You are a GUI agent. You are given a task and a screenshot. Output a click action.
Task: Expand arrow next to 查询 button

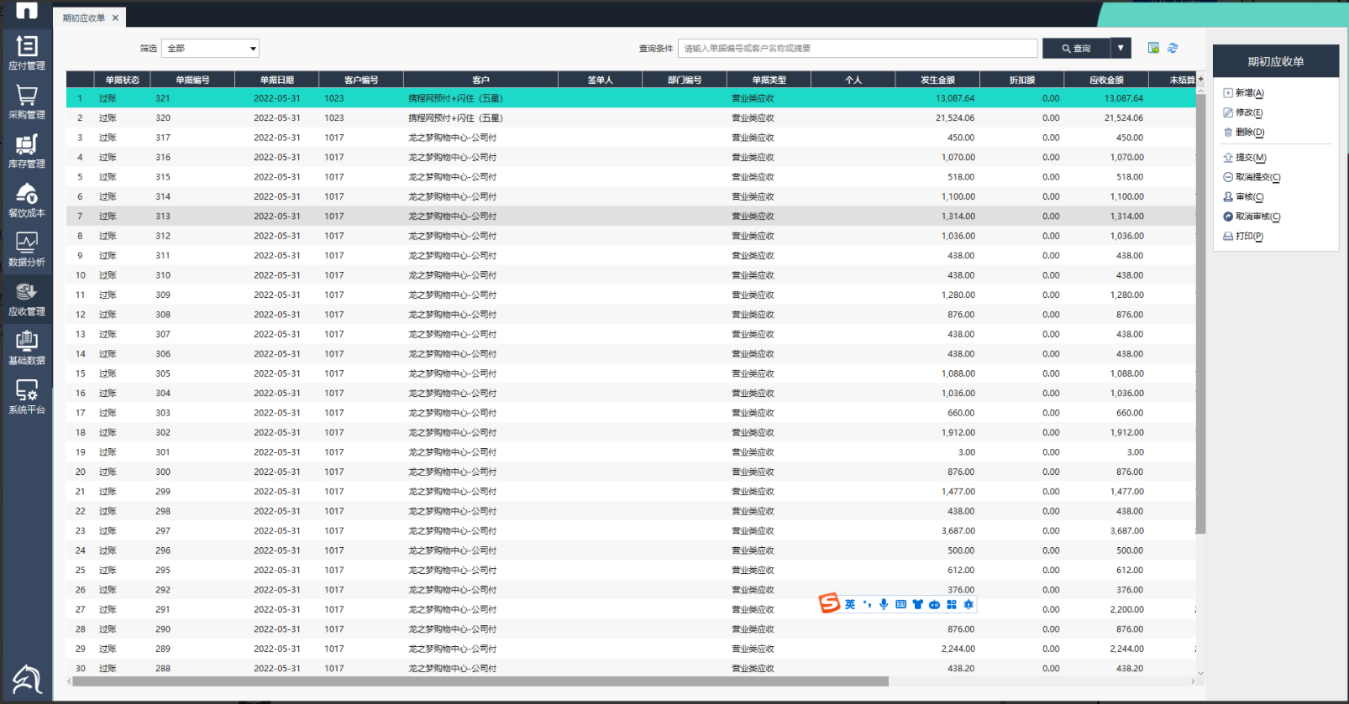[x=1121, y=49]
